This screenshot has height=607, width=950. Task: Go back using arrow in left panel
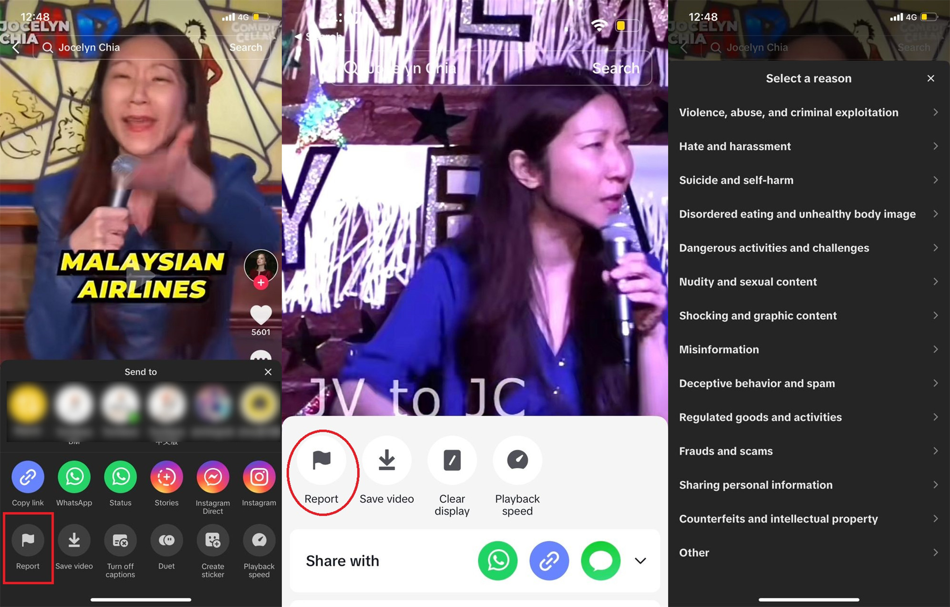click(x=16, y=47)
